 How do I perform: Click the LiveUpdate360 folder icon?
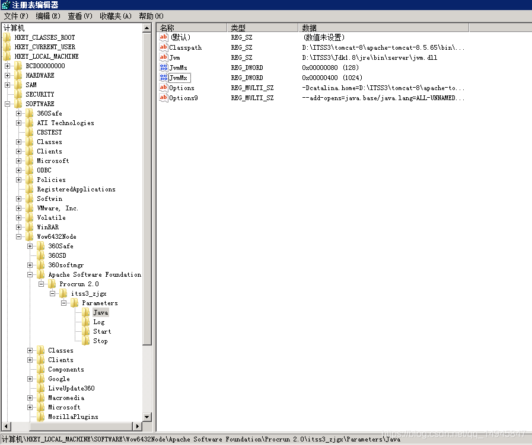point(41,388)
